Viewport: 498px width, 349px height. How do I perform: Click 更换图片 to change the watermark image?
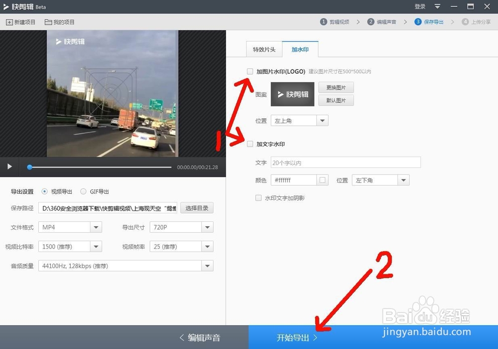tap(336, 87)
